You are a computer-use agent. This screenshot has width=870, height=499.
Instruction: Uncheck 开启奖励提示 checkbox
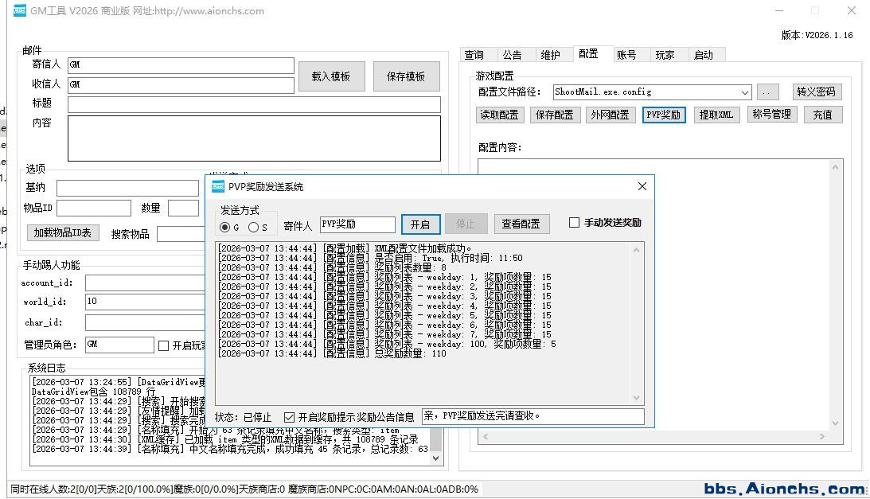coord(289,417)
